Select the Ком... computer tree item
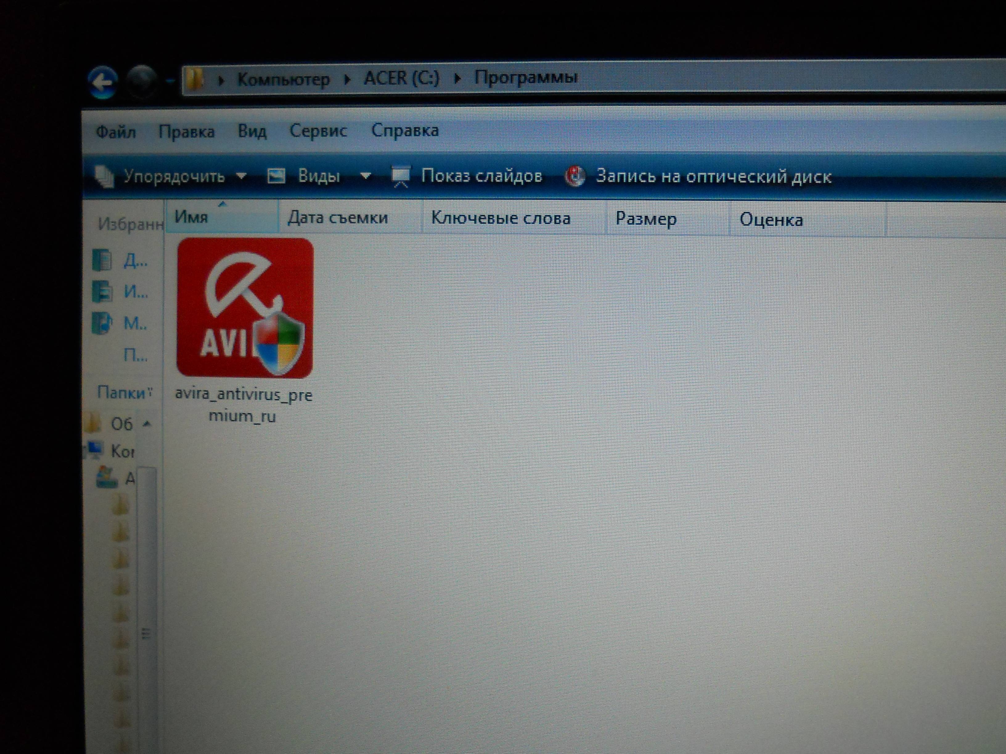 coord(123,451)
